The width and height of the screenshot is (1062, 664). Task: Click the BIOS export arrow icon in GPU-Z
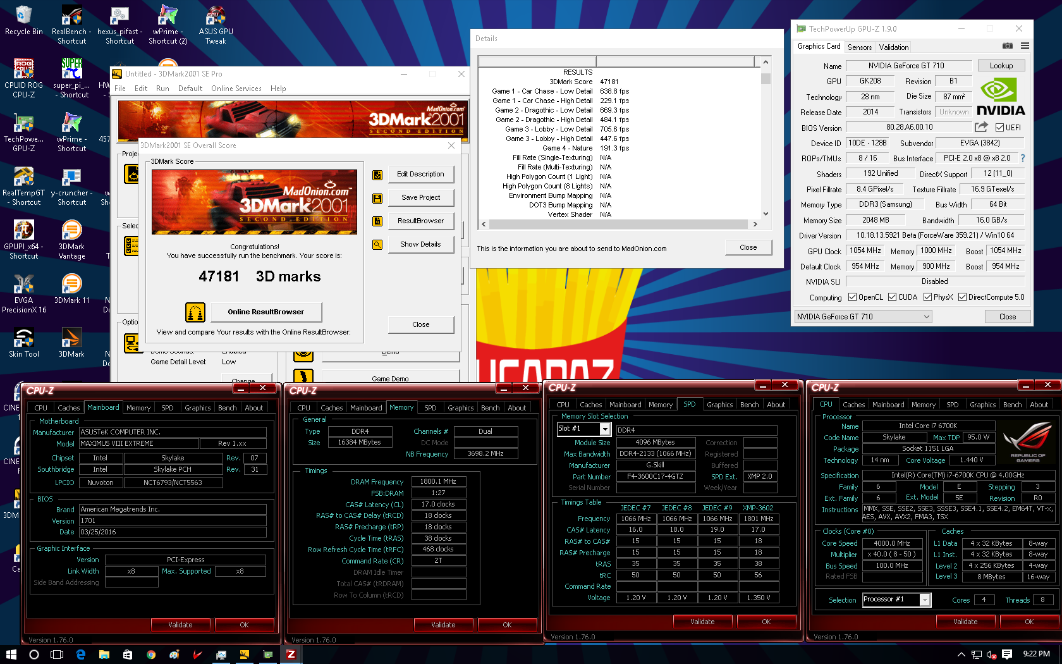coord(981,127)
